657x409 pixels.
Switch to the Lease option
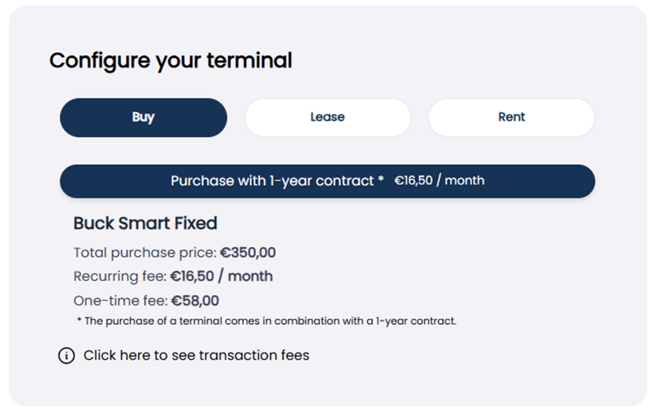pos(327,118)
